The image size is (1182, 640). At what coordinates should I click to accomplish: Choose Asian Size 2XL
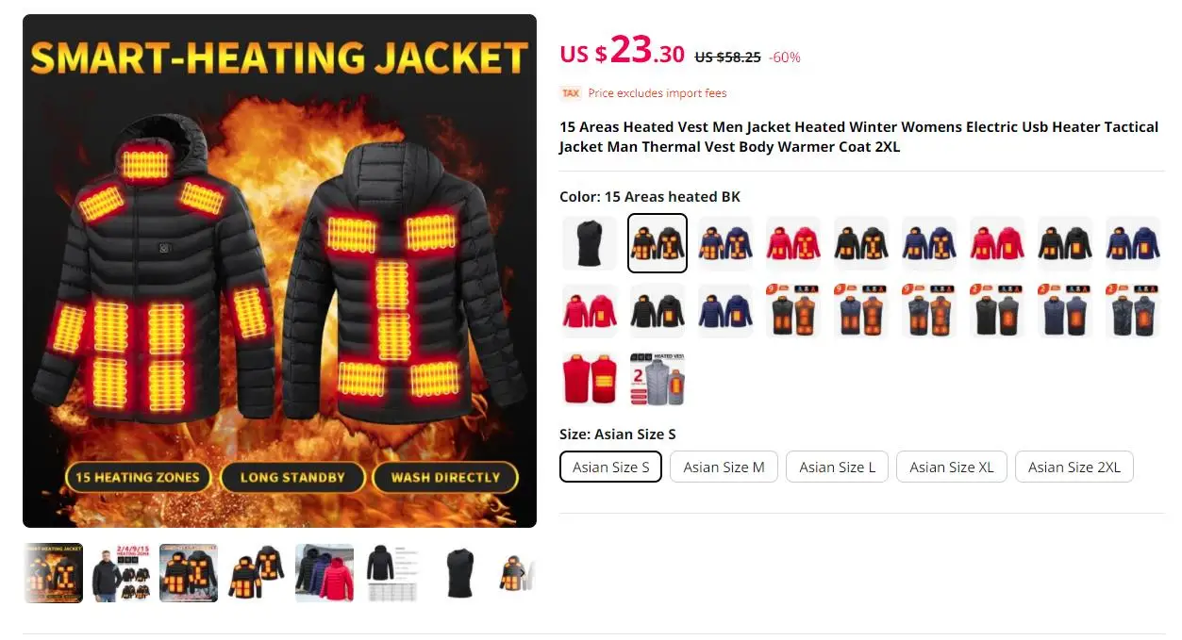1074,467
